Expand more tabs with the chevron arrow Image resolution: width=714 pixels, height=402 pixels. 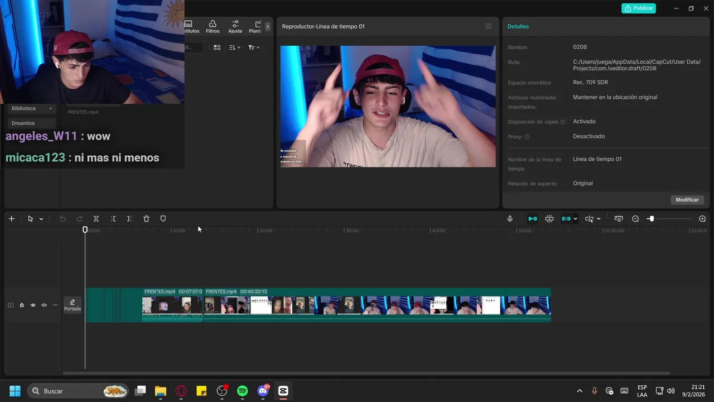pyautogui.click(x=268, y=26)
